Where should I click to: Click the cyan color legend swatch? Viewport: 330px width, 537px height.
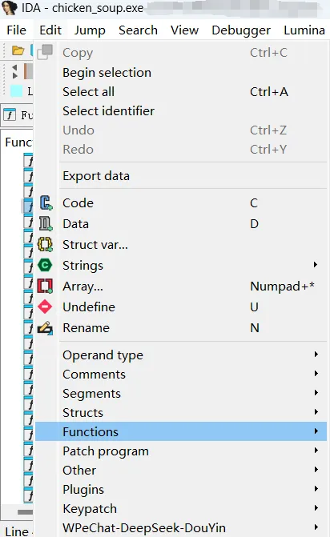(17, 91)
